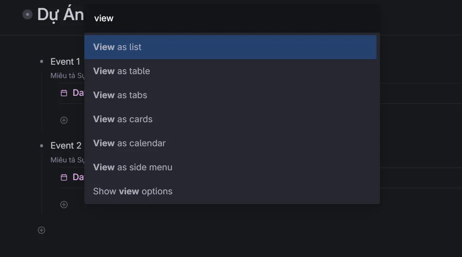Add a new field under Event 2
The height and width of the screenshot is (257, 462).
(x=64, y=205)
